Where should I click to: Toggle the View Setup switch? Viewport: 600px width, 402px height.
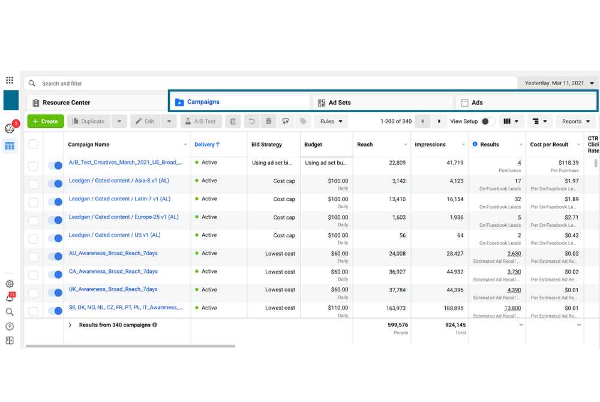[x=487, y=121]
